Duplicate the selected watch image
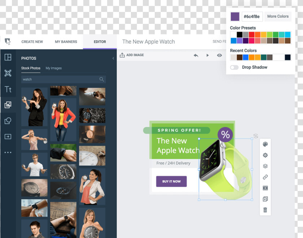The width and height of the screenshot is (303, 238). [265, 199]
